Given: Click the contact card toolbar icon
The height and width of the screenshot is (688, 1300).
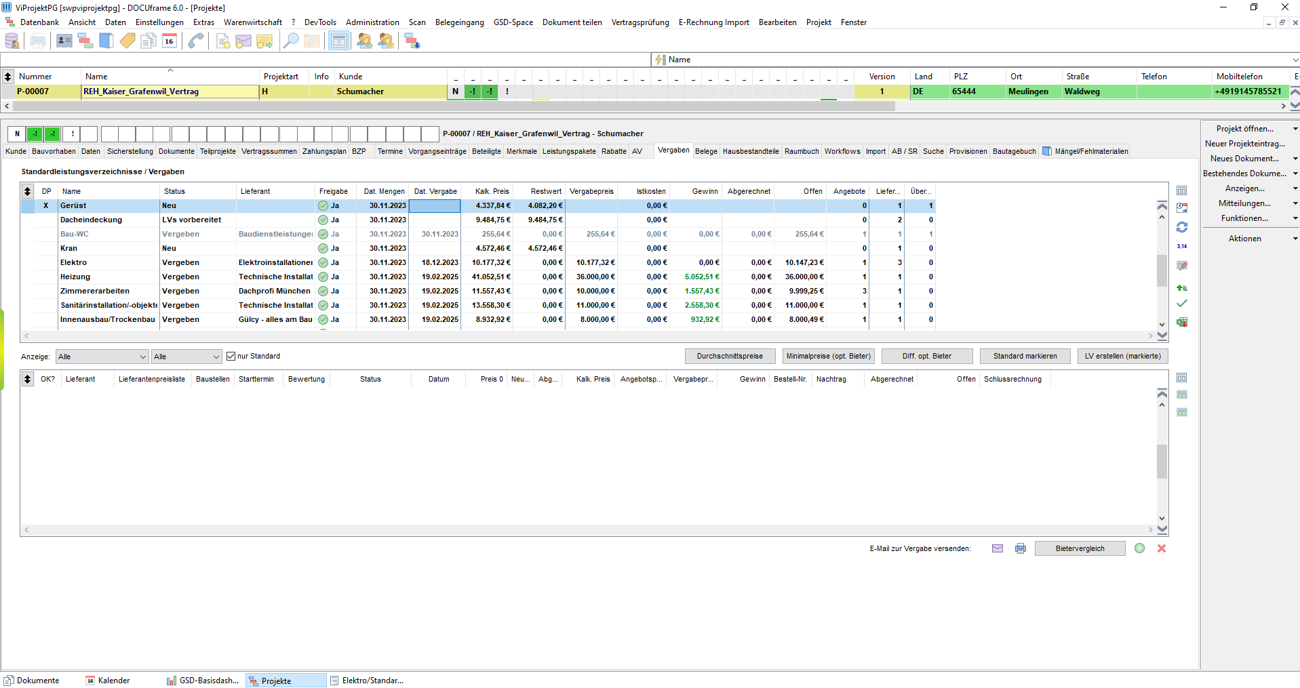Looking at the screenshot, I should click(64, 41).
